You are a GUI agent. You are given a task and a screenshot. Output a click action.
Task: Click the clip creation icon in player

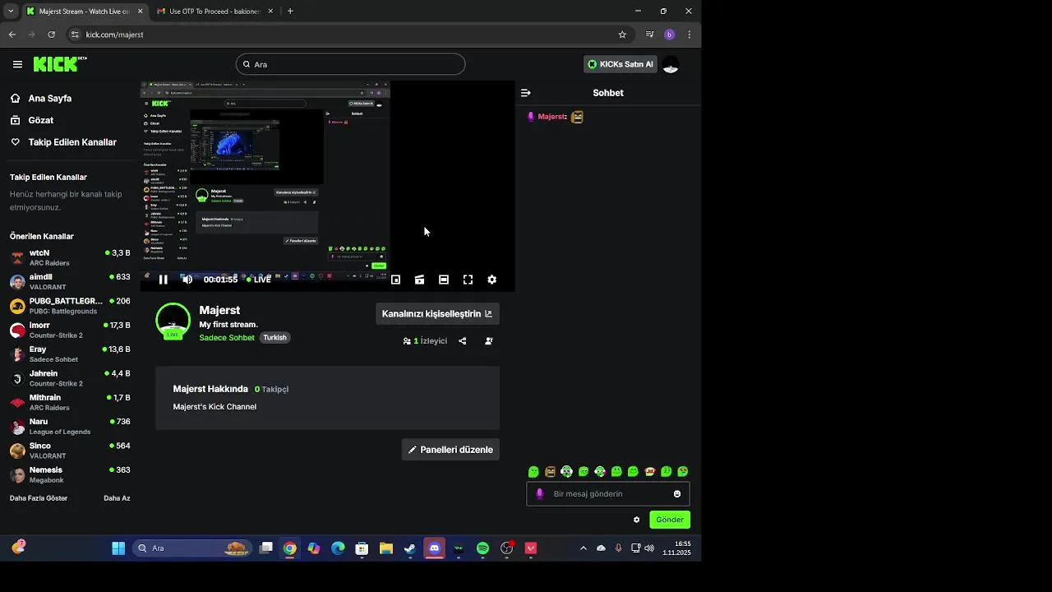[x=419, y=280]
